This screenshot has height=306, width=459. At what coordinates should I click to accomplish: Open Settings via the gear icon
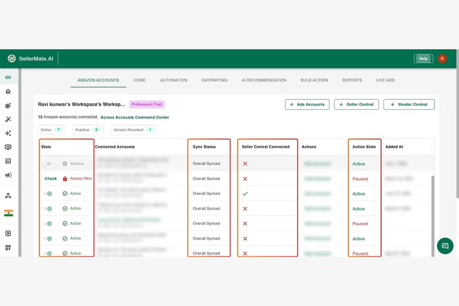tap(8, 105)
